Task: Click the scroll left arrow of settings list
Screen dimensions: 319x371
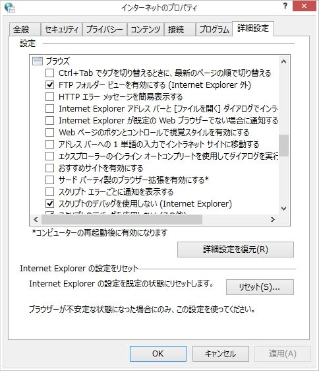Action: (x=36, y=220)
